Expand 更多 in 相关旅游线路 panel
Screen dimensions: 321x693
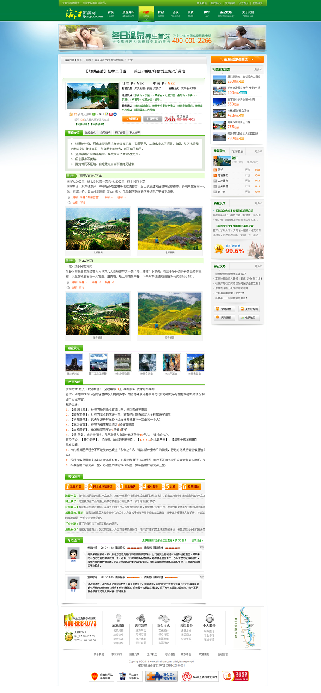[258, 70]
